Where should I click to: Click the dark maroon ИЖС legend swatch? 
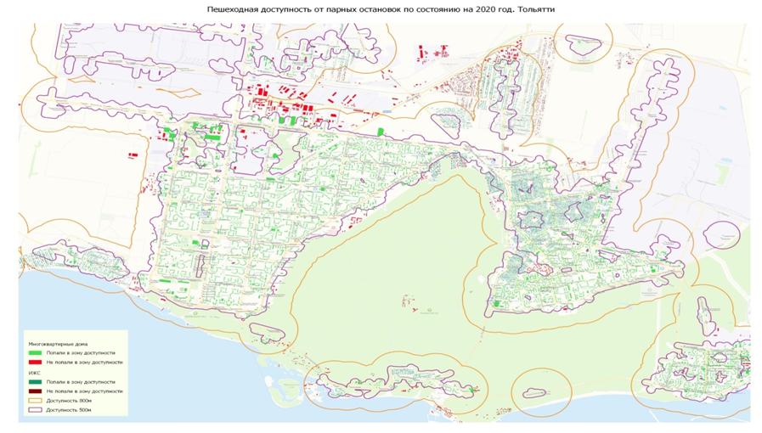[35, 391]
